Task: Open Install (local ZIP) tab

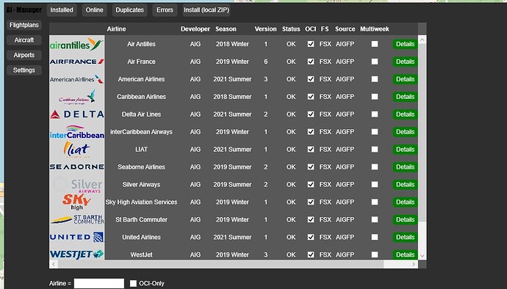Action: pos(206,10)
